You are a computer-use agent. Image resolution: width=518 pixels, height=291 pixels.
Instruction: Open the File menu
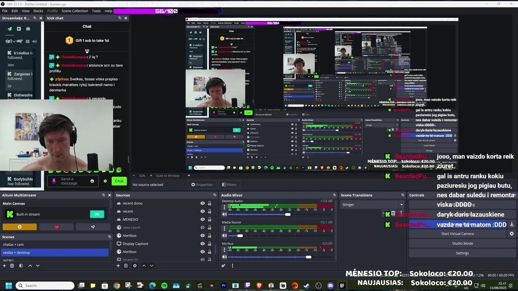(5, 11)
